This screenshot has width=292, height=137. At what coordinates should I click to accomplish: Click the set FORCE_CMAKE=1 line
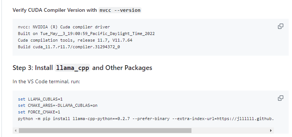click(x=39, y=112)
